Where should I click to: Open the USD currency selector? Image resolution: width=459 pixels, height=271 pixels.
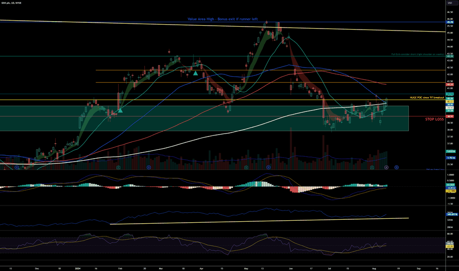(x=450, y=3)
